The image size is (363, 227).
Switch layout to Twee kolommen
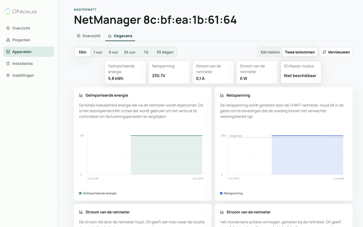point(300,52)
